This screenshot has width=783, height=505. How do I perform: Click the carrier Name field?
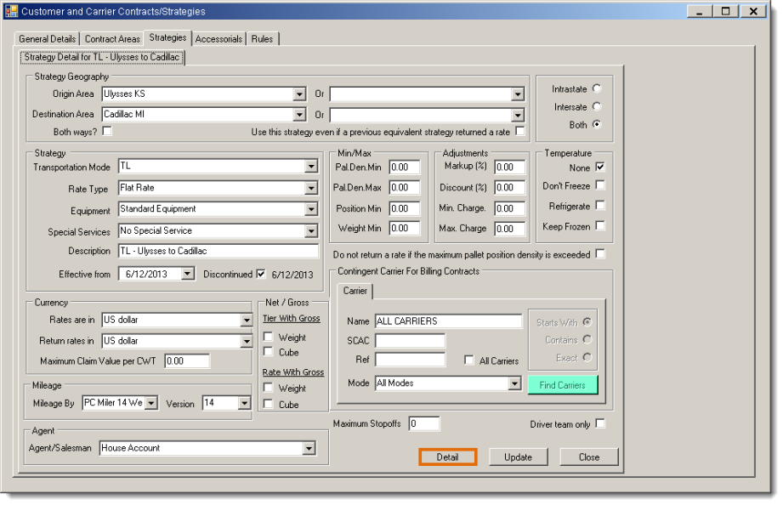(x=448, y=321)
